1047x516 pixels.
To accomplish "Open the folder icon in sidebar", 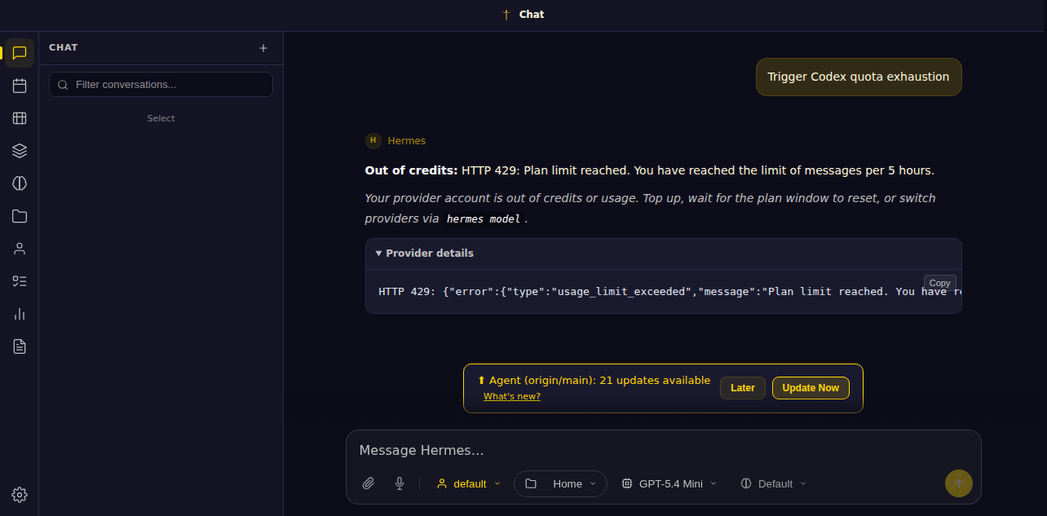I will [x=20, y=216].
